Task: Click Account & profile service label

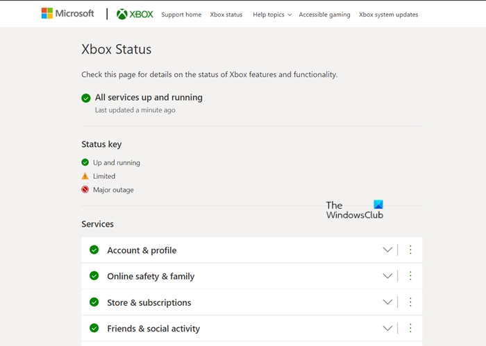Action: tap(142, 250)
